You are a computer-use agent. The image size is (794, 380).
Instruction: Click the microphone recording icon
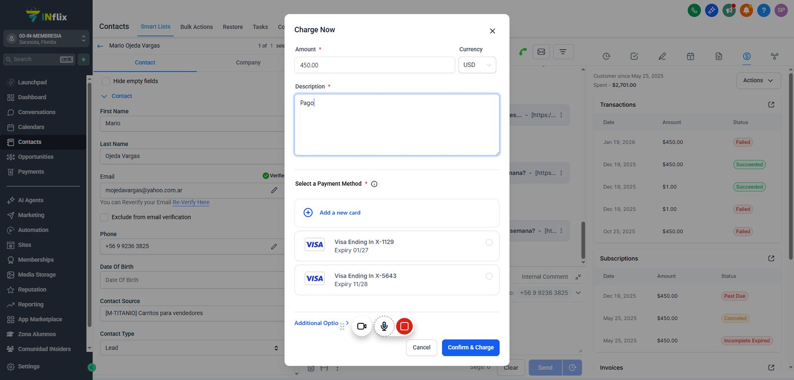(x=384, y=326)
